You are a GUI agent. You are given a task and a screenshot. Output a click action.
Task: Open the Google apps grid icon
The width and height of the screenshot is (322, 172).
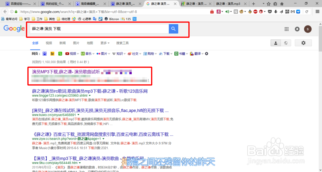pyautogui.click(x=287, y=29)
